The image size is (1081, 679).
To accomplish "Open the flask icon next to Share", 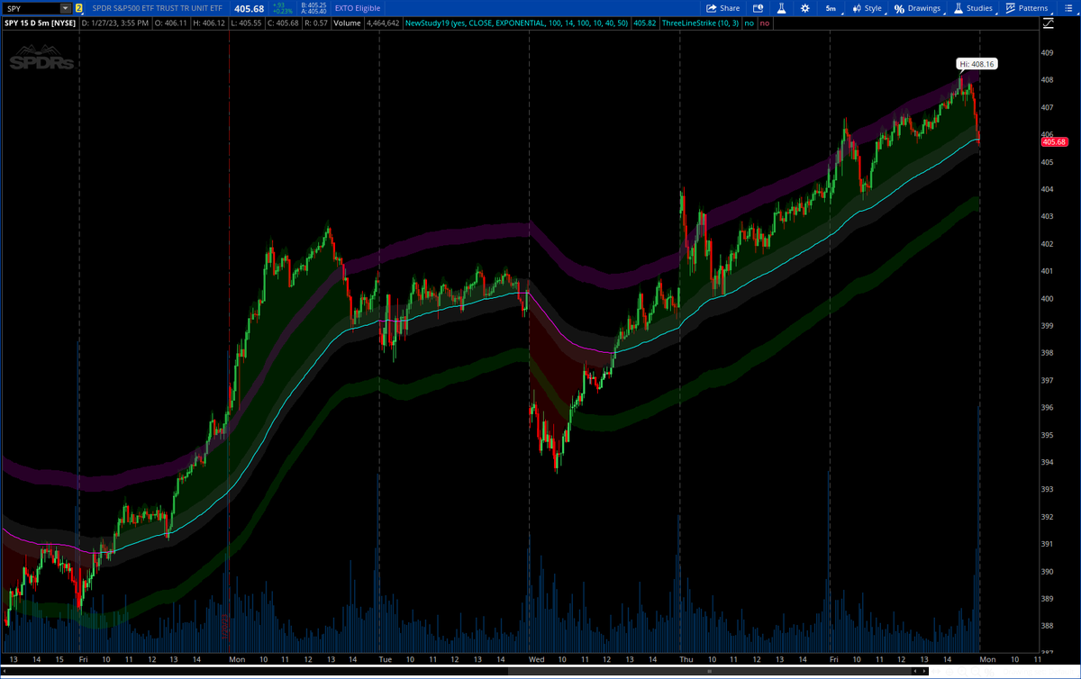I will coord(781,8).
